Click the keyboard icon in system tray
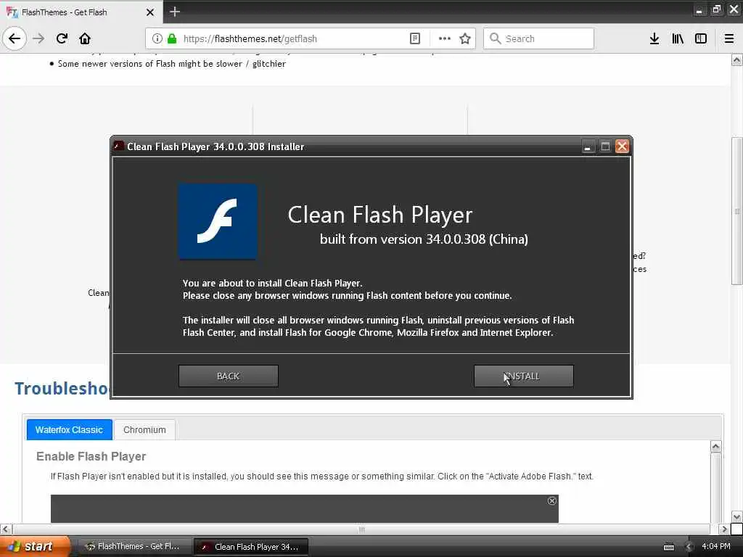Viewport: 743px width, 557px height. point(668,547)
